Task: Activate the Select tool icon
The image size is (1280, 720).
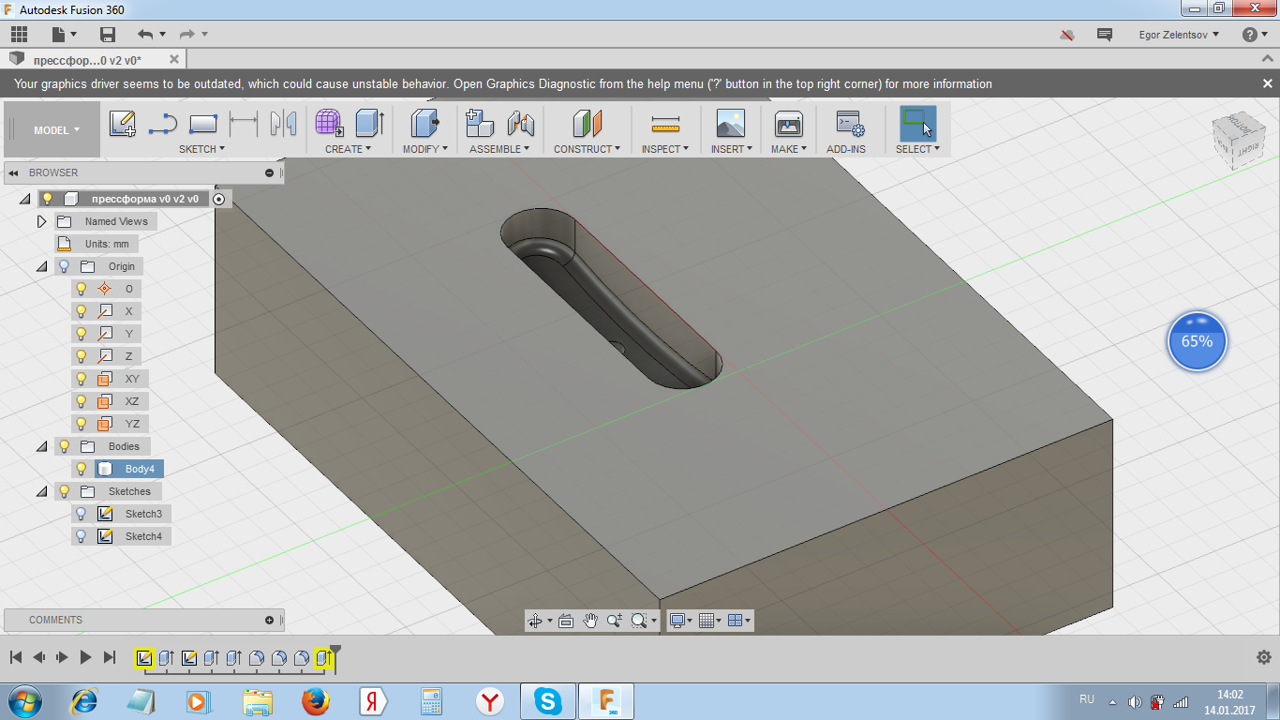Action: 917,123
